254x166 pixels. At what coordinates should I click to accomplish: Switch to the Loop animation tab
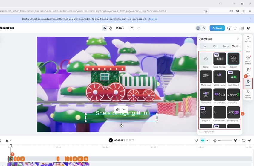pyautogui.click(x=226, y=46)
